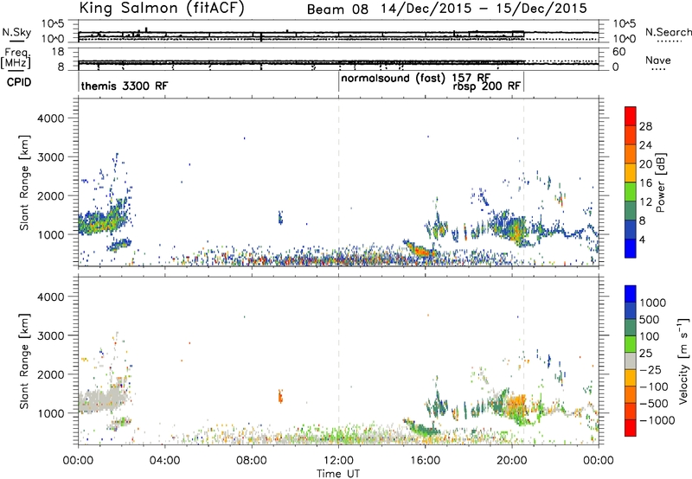692x479 pixels.
Task: Click the orange velocity patch near 09:20
Action: click(x=280, y=396)
